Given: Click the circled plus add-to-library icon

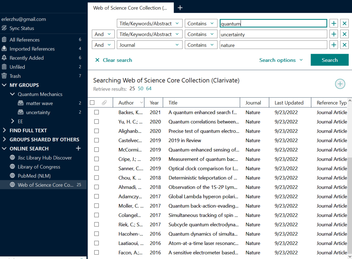Looking at the screenshot, I should pos(340,84).
